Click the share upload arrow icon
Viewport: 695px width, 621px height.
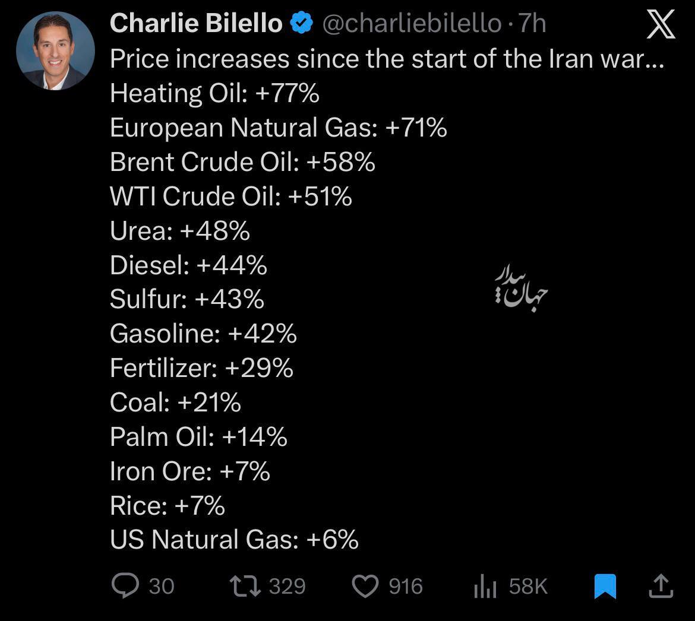pos(660,587)
